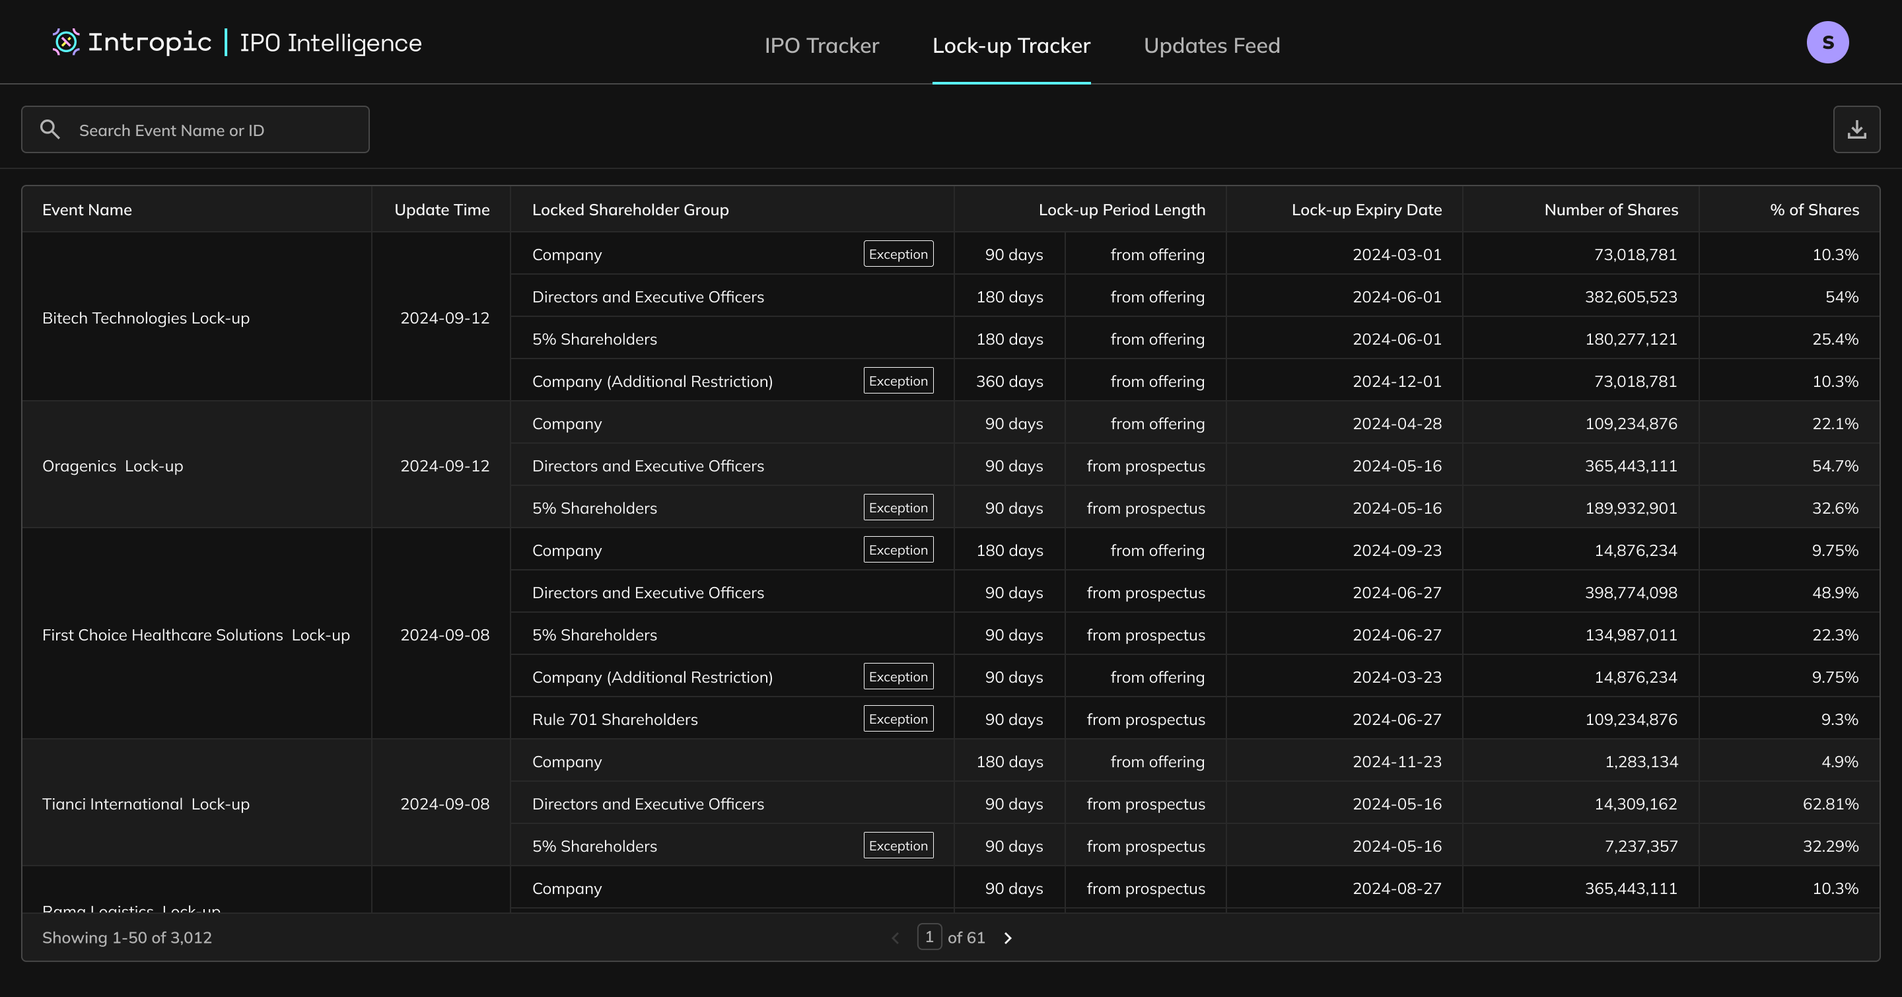This screenshot has width=1902, height=997.
Task: Click the Update Time column header
Action: pos(442,209)
